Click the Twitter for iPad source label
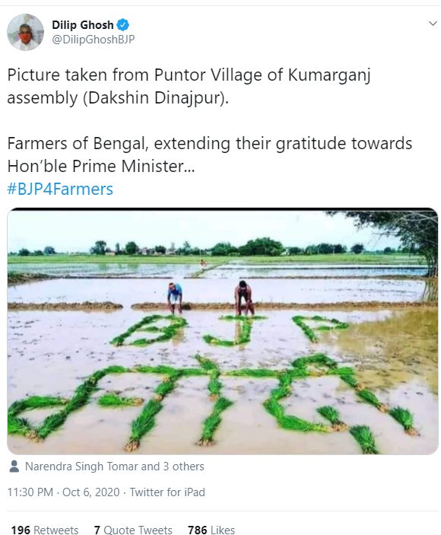The image size is (441, 535). pyautogui.click(x=167, y=492)
